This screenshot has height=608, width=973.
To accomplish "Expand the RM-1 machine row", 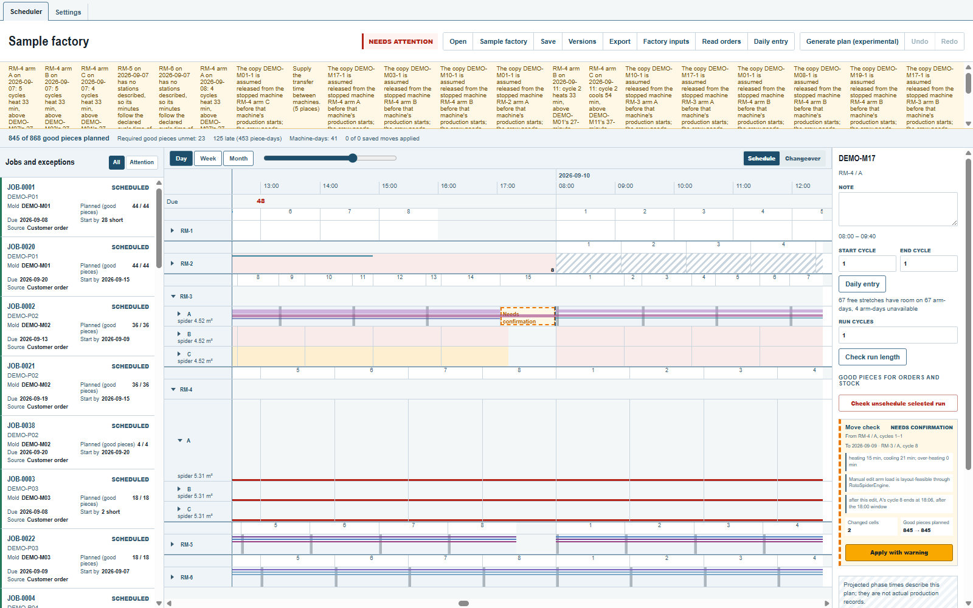I will 173,231.
